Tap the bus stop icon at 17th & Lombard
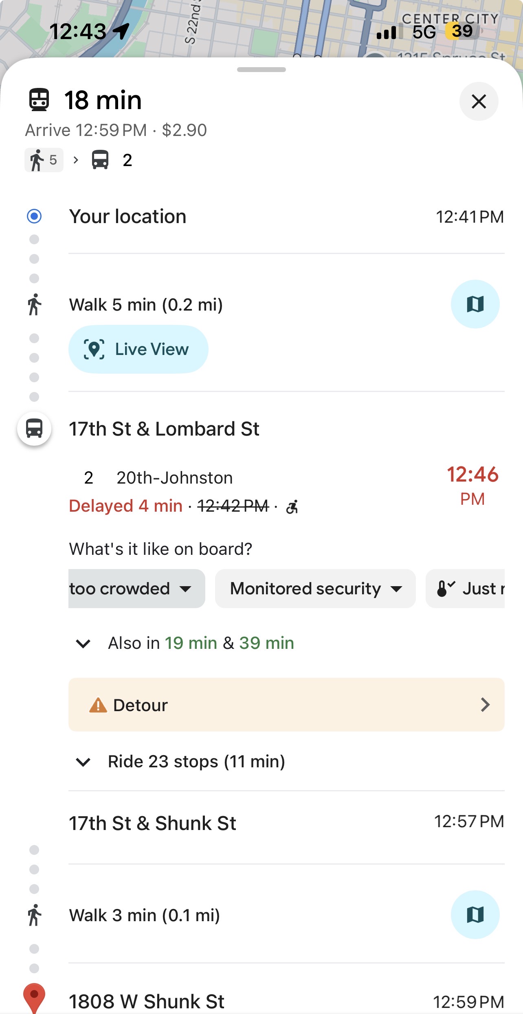 pos(34,429)
